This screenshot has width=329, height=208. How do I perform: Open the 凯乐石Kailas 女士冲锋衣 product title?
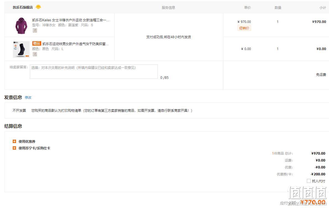click(71, 20)
